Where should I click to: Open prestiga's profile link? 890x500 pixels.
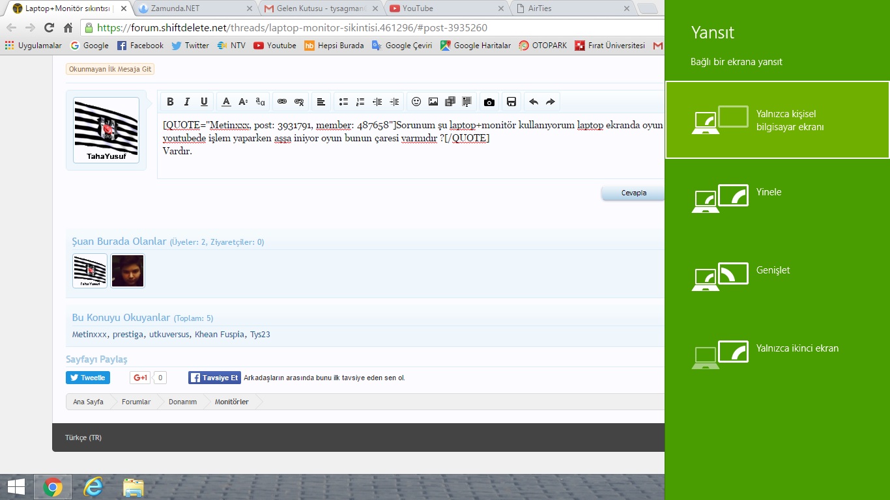click(x=128, y=335)
